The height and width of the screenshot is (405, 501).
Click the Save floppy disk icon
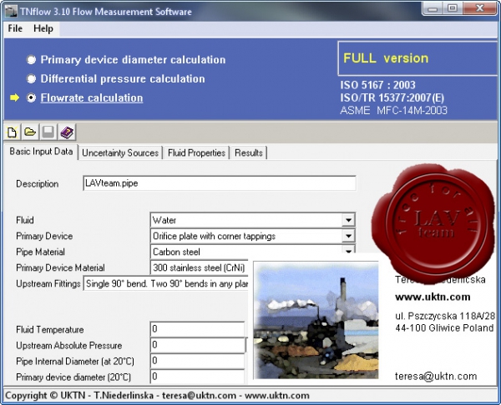click(x=48, y=132)
